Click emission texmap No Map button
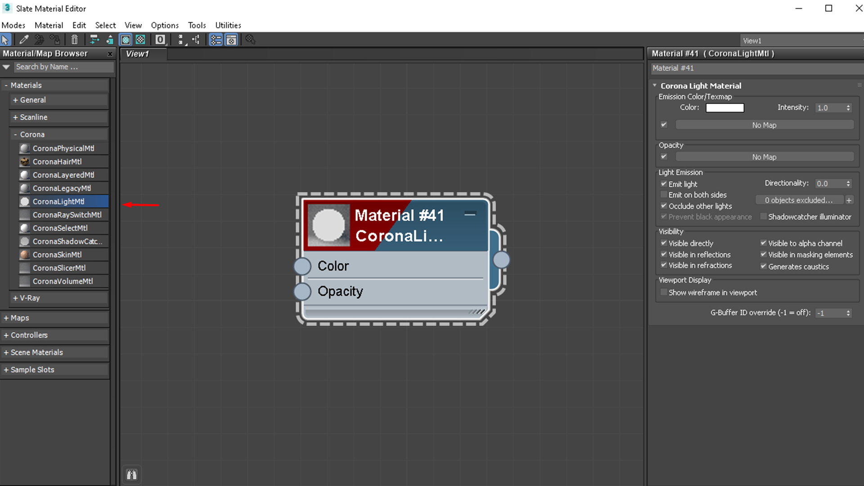 point(764,125)
